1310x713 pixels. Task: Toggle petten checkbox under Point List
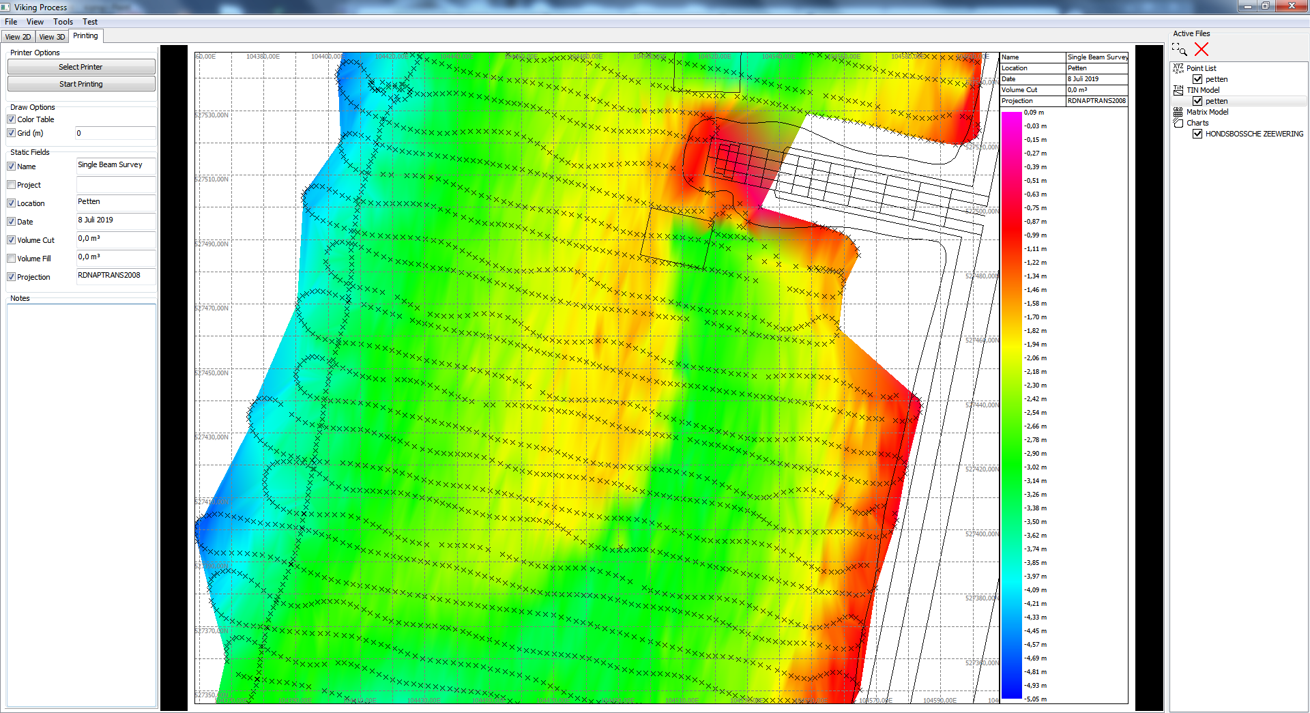coord(1197,79)
